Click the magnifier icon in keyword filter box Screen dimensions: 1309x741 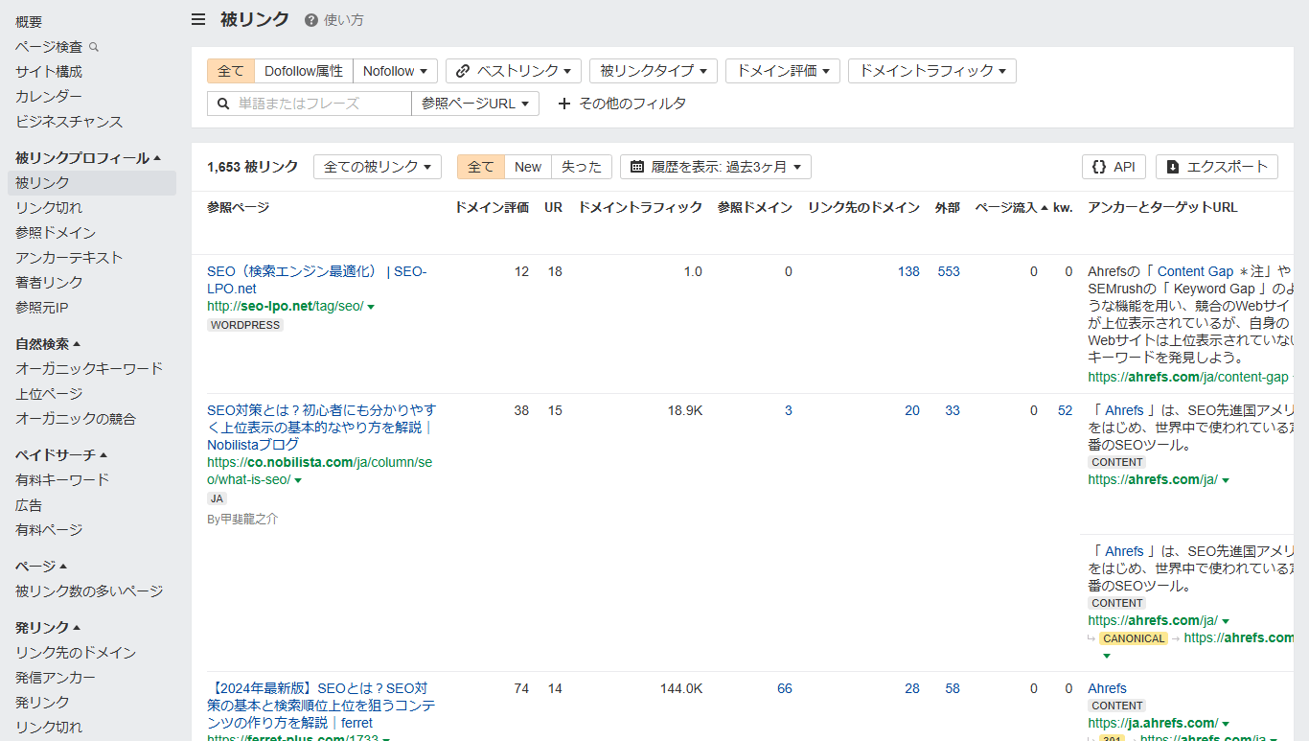tap(221, 103)
